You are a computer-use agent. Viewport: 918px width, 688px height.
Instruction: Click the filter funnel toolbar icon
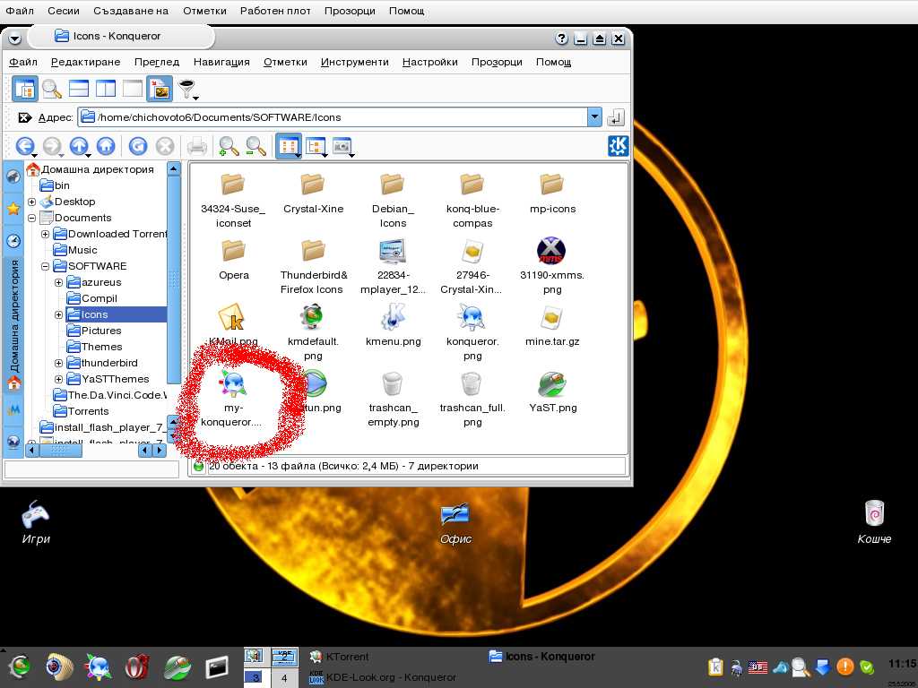pos(187,90)
